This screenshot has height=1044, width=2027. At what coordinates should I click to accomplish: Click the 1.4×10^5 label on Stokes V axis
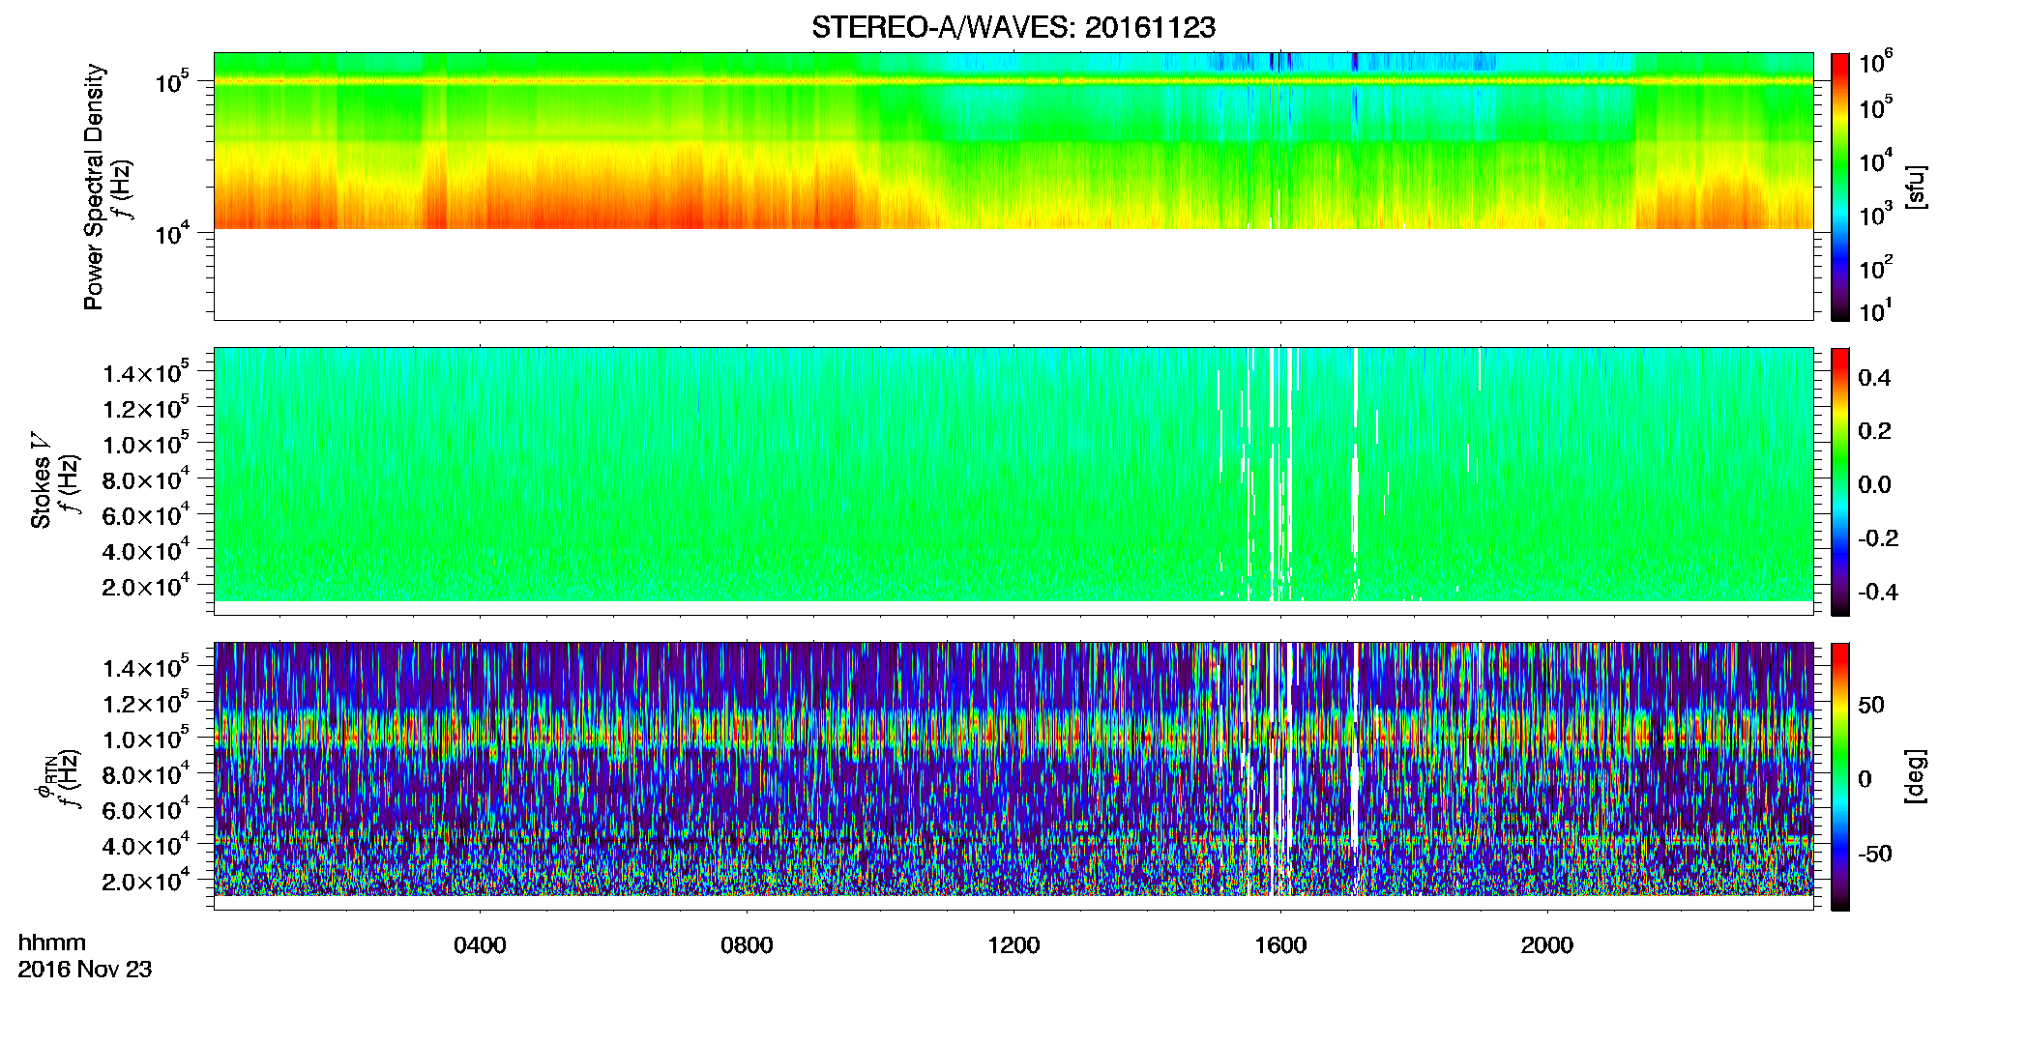point(146,371)
